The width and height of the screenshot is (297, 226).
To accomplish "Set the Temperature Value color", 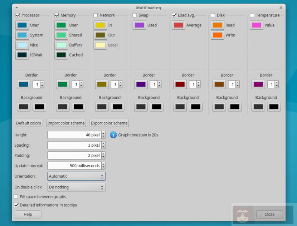I will click(x=257, y=25).
